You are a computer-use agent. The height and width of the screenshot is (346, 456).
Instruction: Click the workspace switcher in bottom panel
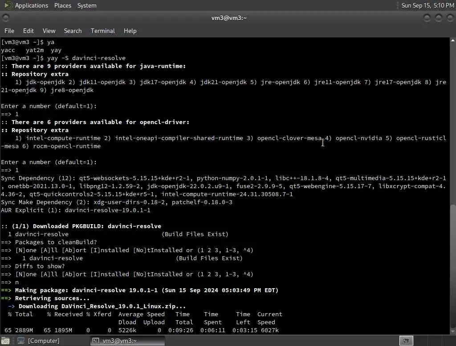click(x=406, y=341)
